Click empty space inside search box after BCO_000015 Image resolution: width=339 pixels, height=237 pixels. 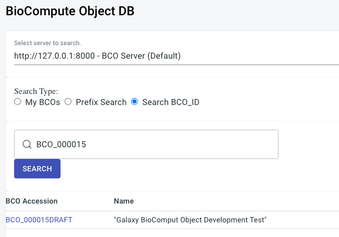click(x=182, y=144)
